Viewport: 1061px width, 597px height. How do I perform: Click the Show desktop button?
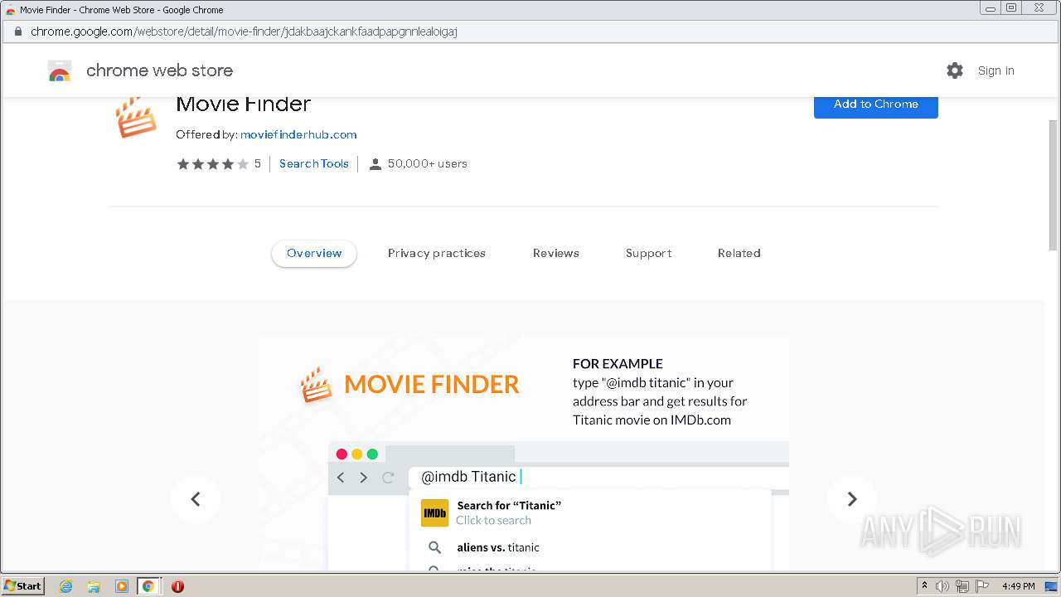point(1051,586)
